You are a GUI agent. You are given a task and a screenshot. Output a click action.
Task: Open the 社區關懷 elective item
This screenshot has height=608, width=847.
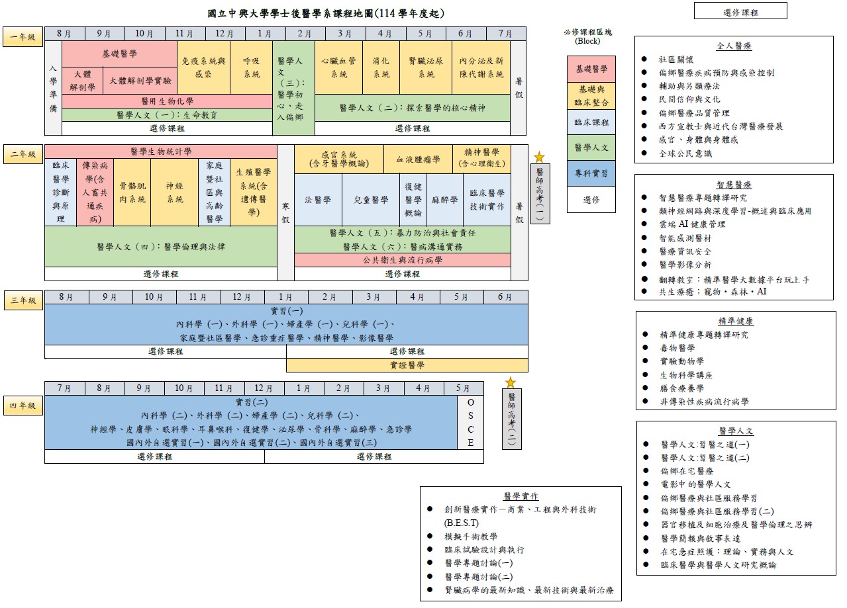pyautogui.click(x=675, y=59)
